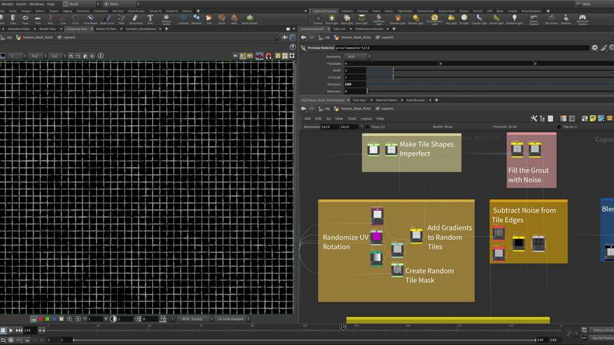614x345 pixels.
Task: Open Lights and Cameras shelf tab
Action: tap(324, 11)
